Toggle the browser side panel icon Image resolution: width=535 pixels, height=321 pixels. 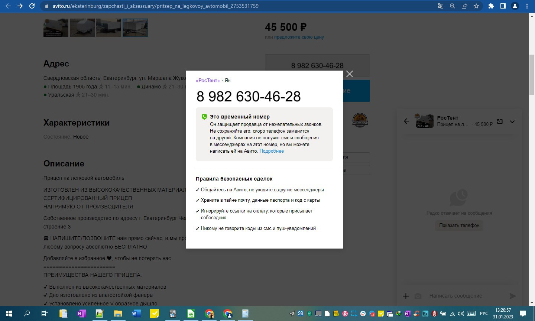tap(503, 6)
